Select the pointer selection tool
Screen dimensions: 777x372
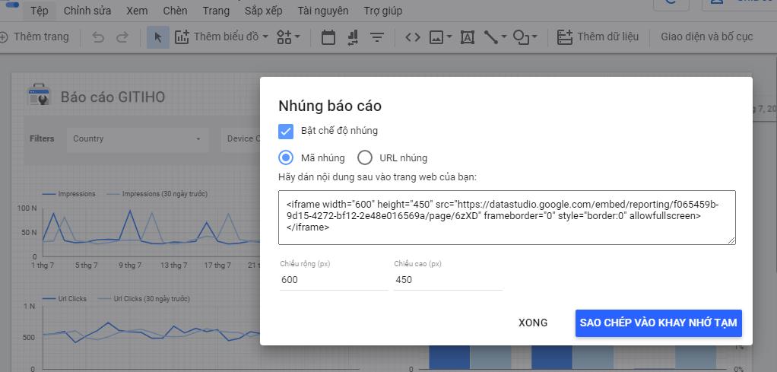coord(158,37)
